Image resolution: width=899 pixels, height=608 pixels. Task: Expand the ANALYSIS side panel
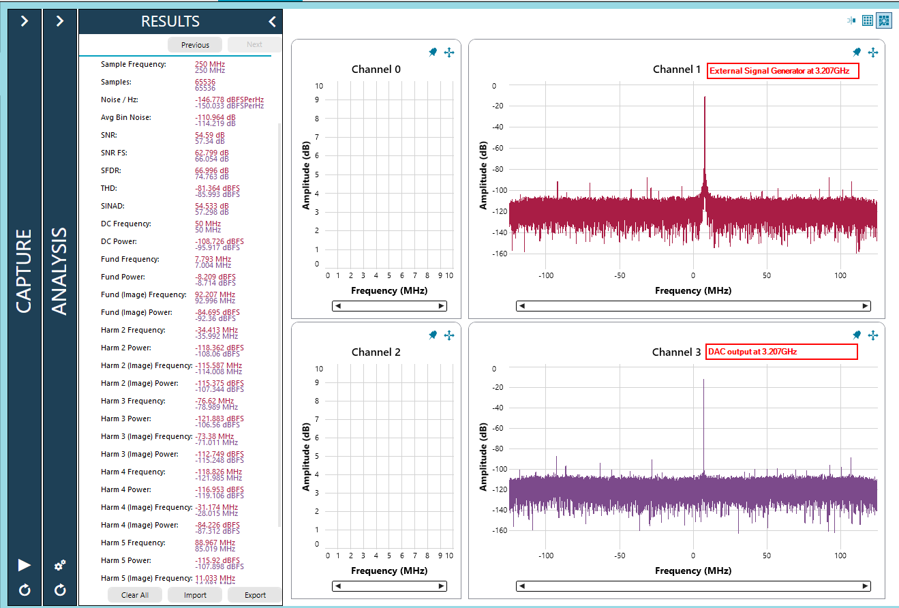[x=60, y=21]
